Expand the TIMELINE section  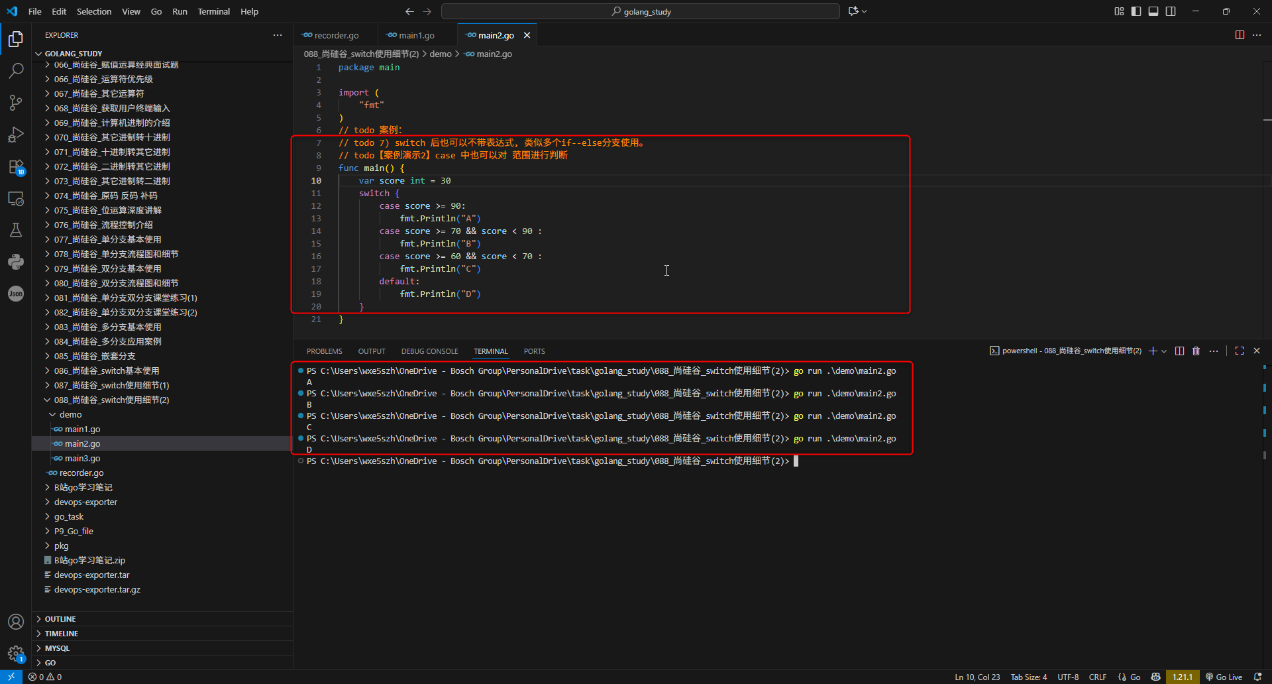click(162, 634)
